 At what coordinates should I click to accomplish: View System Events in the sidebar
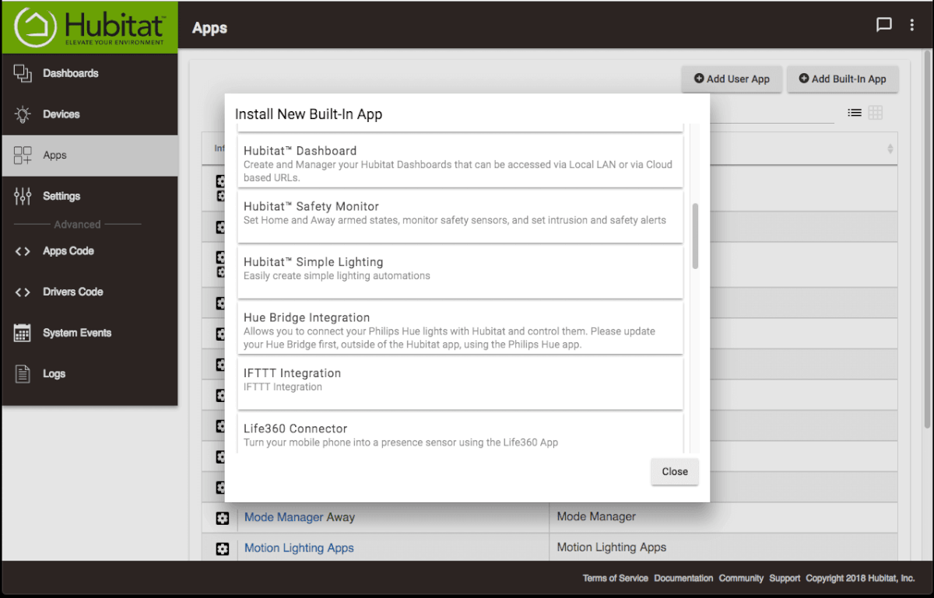coord(89,333)
